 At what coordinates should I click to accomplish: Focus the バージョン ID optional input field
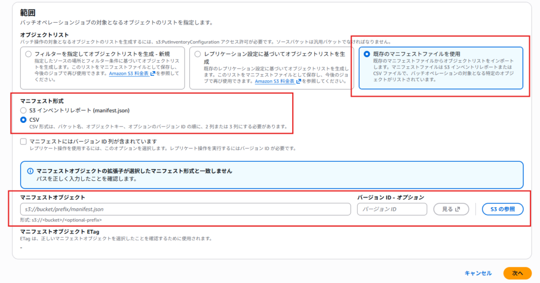392,209
